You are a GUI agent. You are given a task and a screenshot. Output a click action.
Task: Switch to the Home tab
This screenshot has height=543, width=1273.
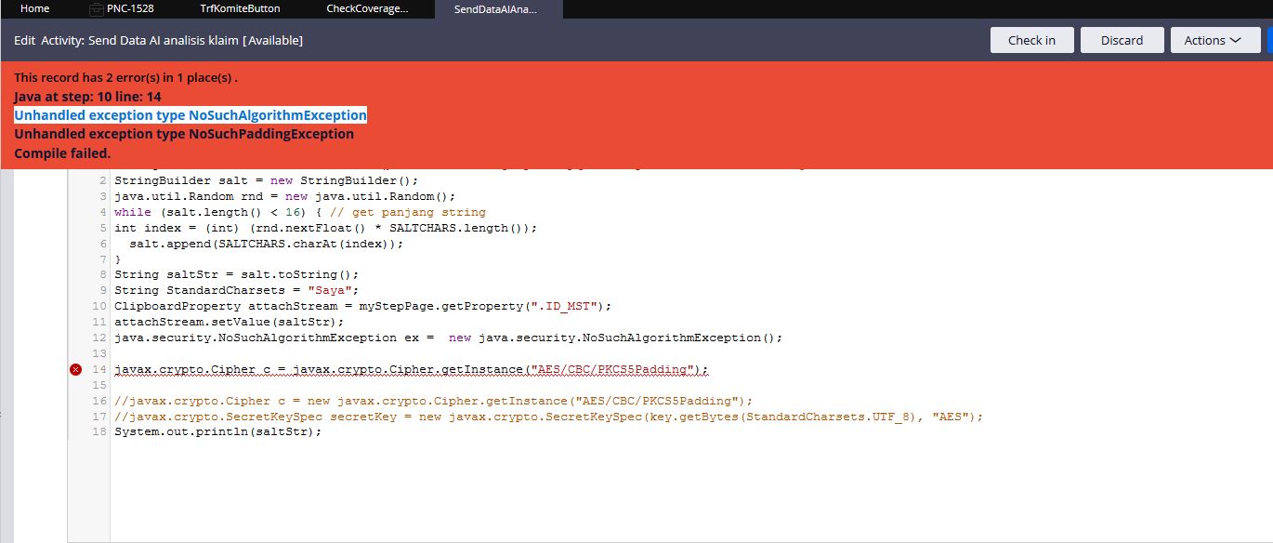point(34,8)
